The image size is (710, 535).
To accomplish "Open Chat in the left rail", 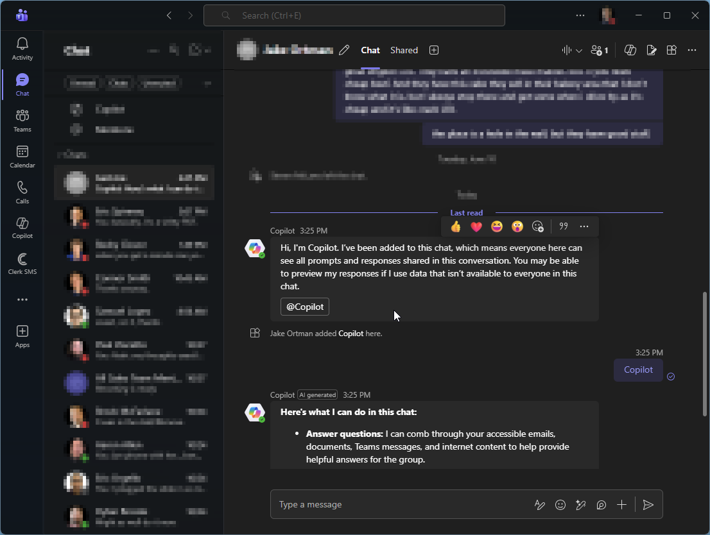I will click(x=22, y=85).
